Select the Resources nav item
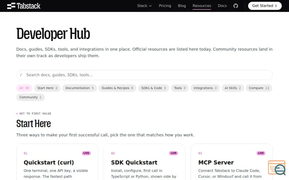The height and width of the screenshot is (180, 289). click(x=202, y=6)
